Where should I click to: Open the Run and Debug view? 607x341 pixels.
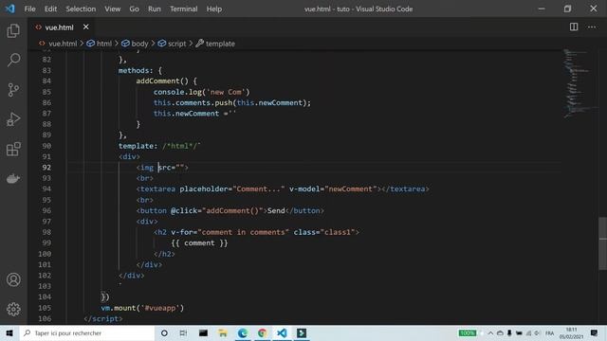(x=13, y=119)
